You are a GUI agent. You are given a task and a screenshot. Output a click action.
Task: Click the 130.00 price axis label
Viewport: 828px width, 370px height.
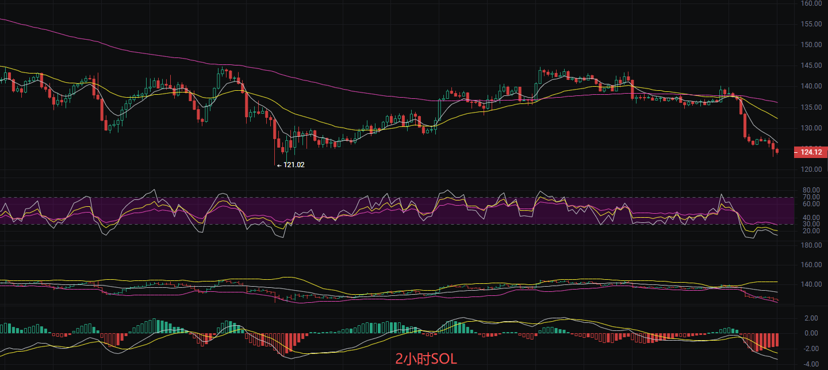[811, 128]
